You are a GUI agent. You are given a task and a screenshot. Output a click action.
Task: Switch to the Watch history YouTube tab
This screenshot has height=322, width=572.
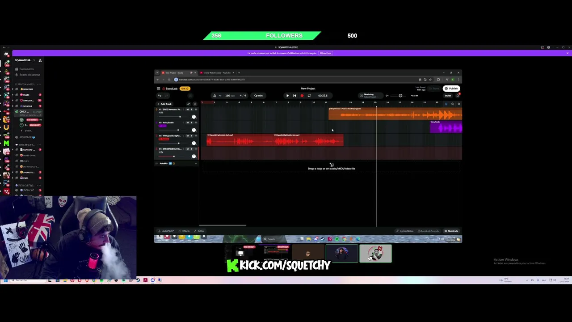[216, 73]
